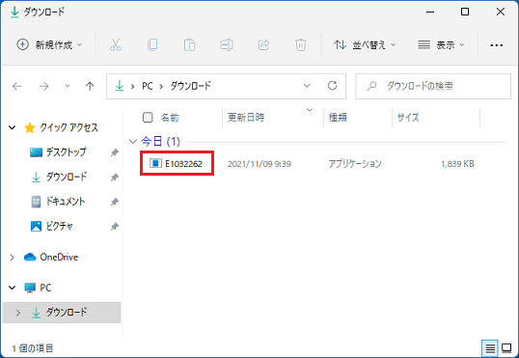Click the date 2021/11/09 9:39
The width and height of the screenshot is (519, 358).
tap(259, 164)
